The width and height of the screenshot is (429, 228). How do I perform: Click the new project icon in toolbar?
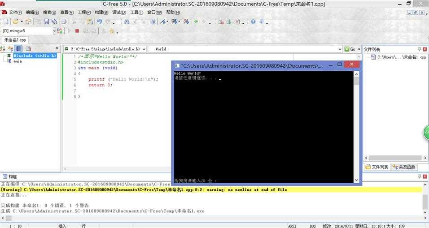coord(28,22)
